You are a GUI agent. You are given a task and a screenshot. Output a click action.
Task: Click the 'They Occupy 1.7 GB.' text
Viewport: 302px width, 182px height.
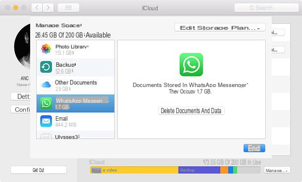pyautogui.click(x=190, y=91)
